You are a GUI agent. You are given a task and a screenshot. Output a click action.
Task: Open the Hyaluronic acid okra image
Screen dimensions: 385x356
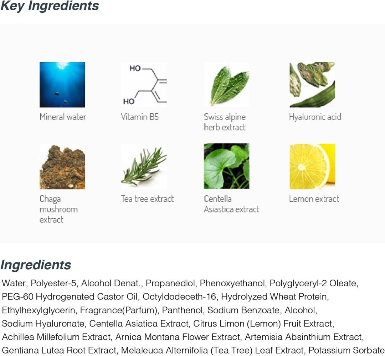coord(312,85)
